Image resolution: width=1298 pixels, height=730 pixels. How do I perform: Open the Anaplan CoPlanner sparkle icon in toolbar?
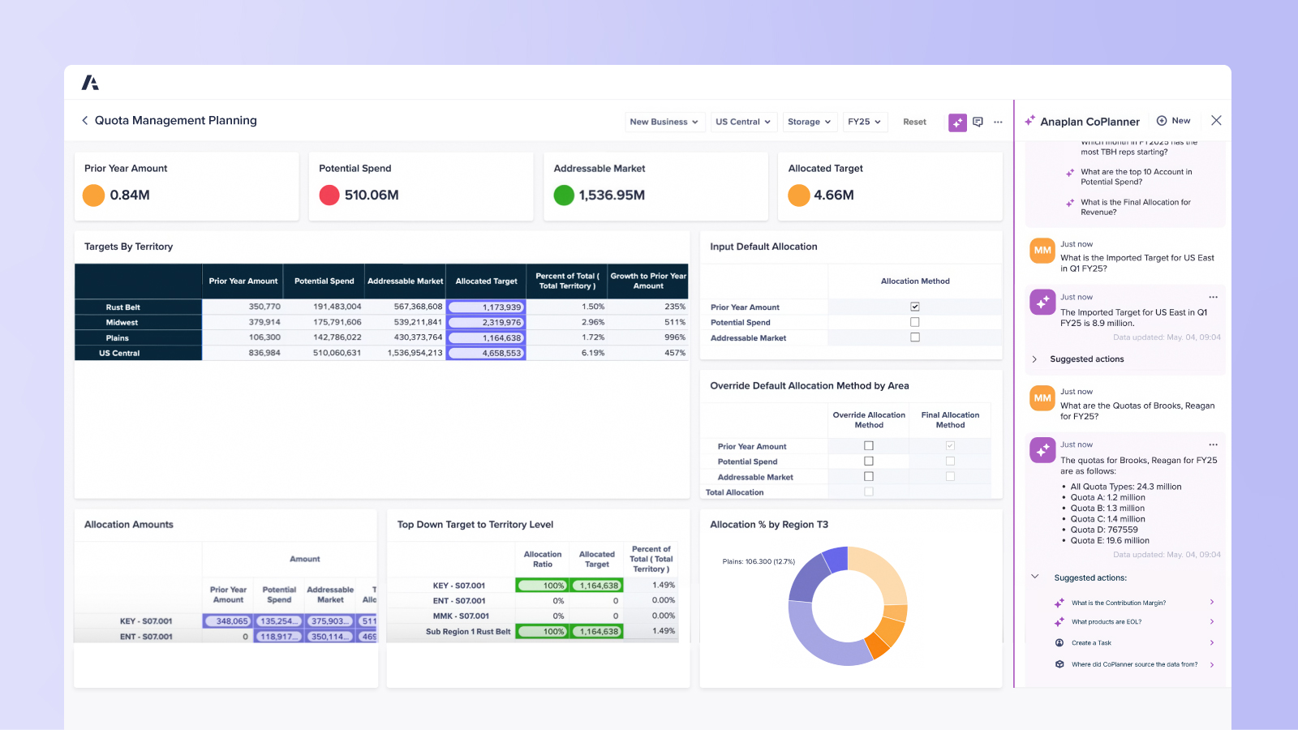pyautogui.click(x=957, y=122)
